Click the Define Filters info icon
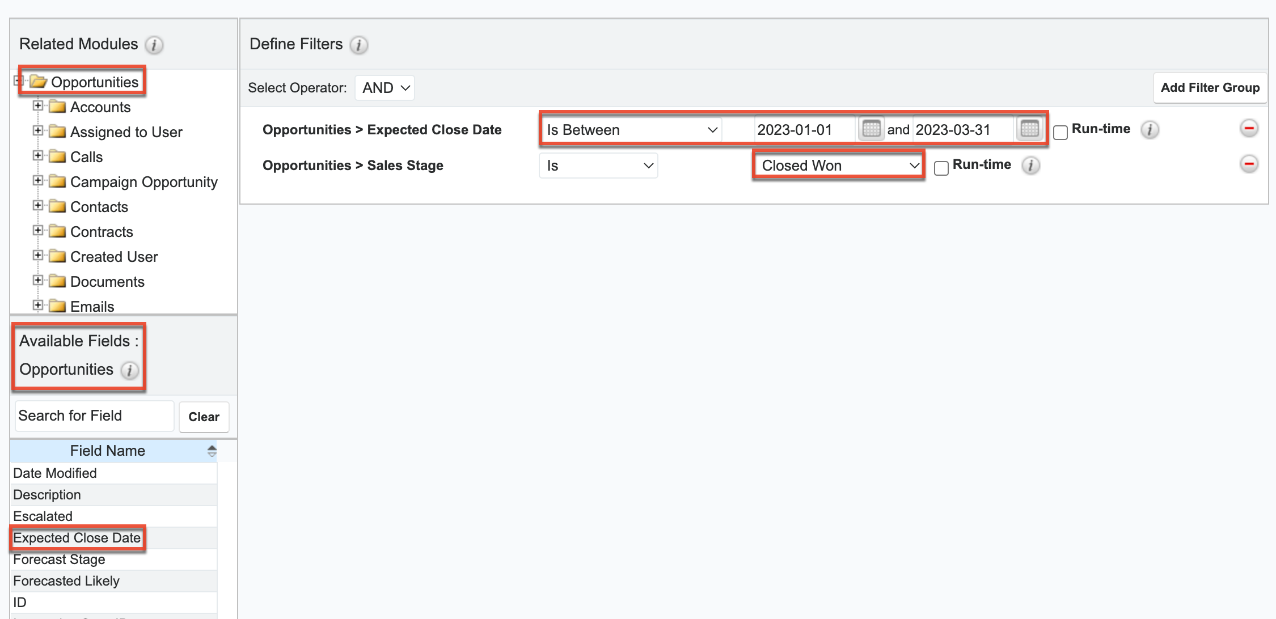The height and width of the screenshot is (619, 1276). [x=358, y=45]
